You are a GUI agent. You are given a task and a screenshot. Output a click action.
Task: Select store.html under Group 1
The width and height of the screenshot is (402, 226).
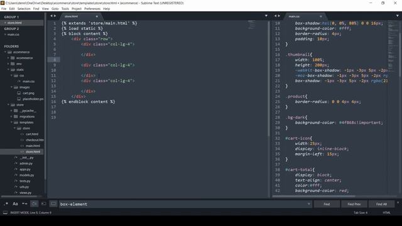tap(22, 23)
